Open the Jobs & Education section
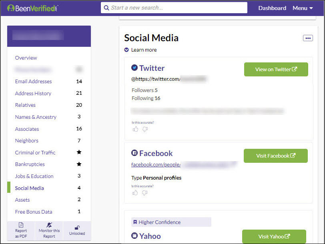This screenshot has height=244, width=325. point(34,176)
